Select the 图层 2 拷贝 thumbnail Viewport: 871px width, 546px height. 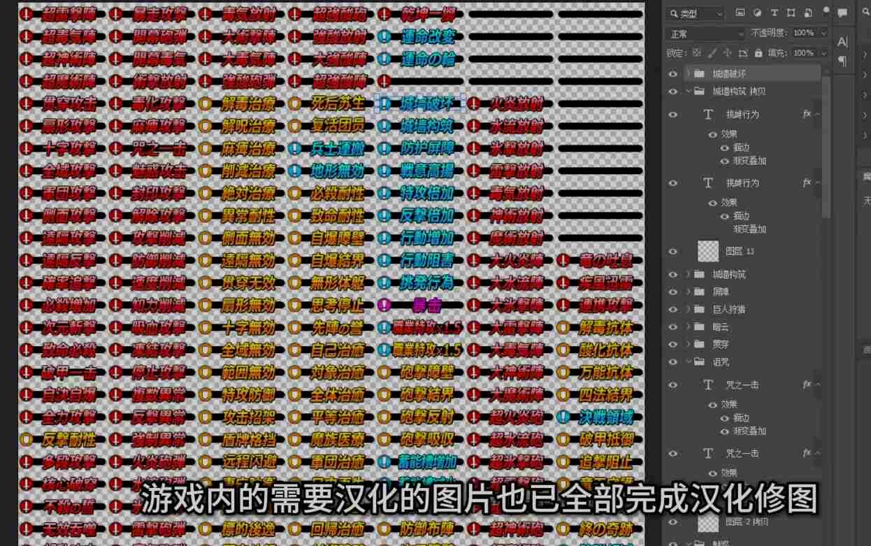[x=708, y=522]
